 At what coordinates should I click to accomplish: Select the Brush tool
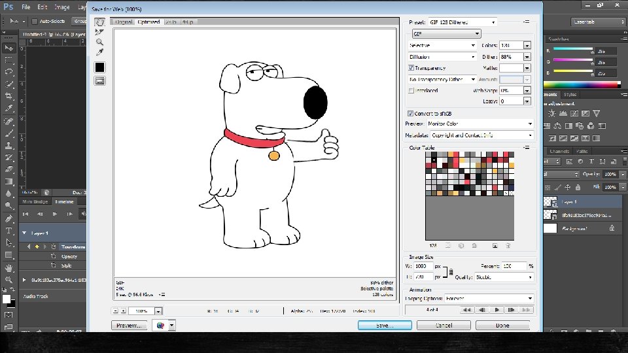(9, 133)
